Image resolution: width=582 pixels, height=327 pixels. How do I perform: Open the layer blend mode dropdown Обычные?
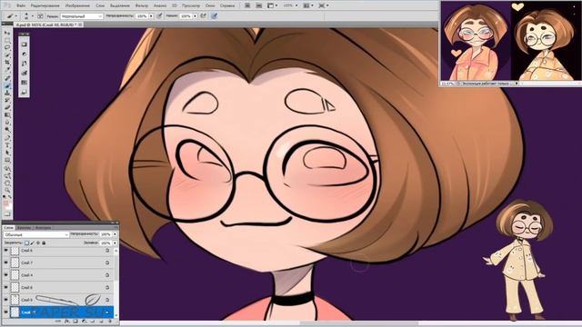[x=36, y=234]
